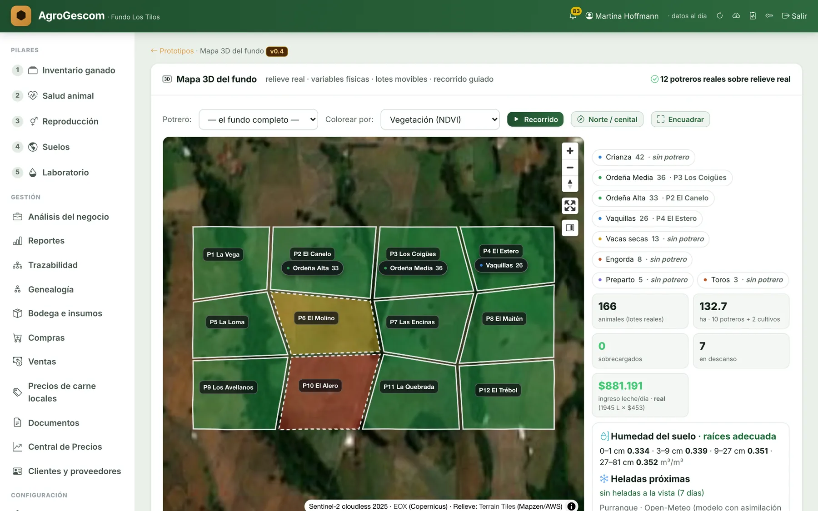Open the Colorear por NDVI dropdown
818x511 pixels.
coord(440,119)
